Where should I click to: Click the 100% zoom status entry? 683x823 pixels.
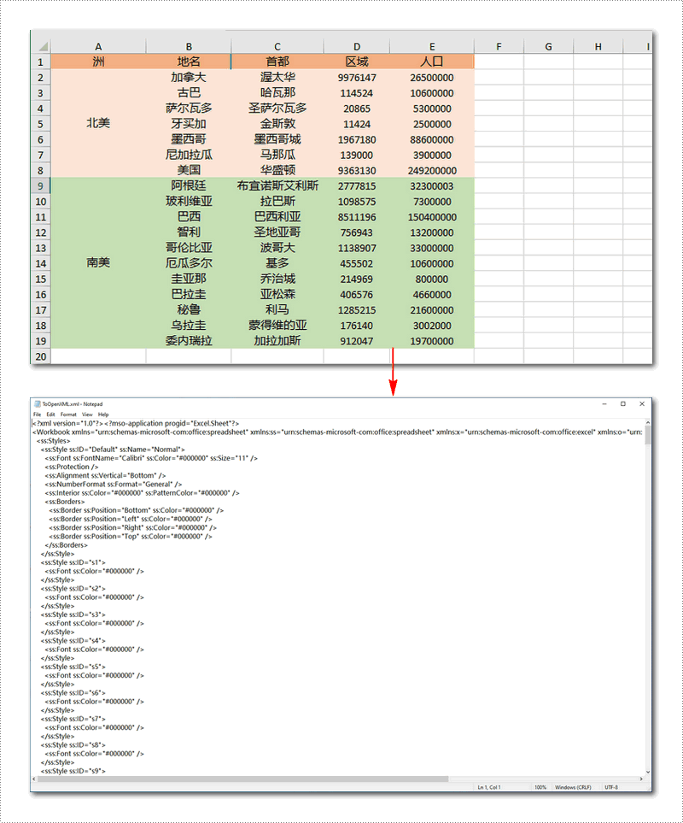coord(540,787)
